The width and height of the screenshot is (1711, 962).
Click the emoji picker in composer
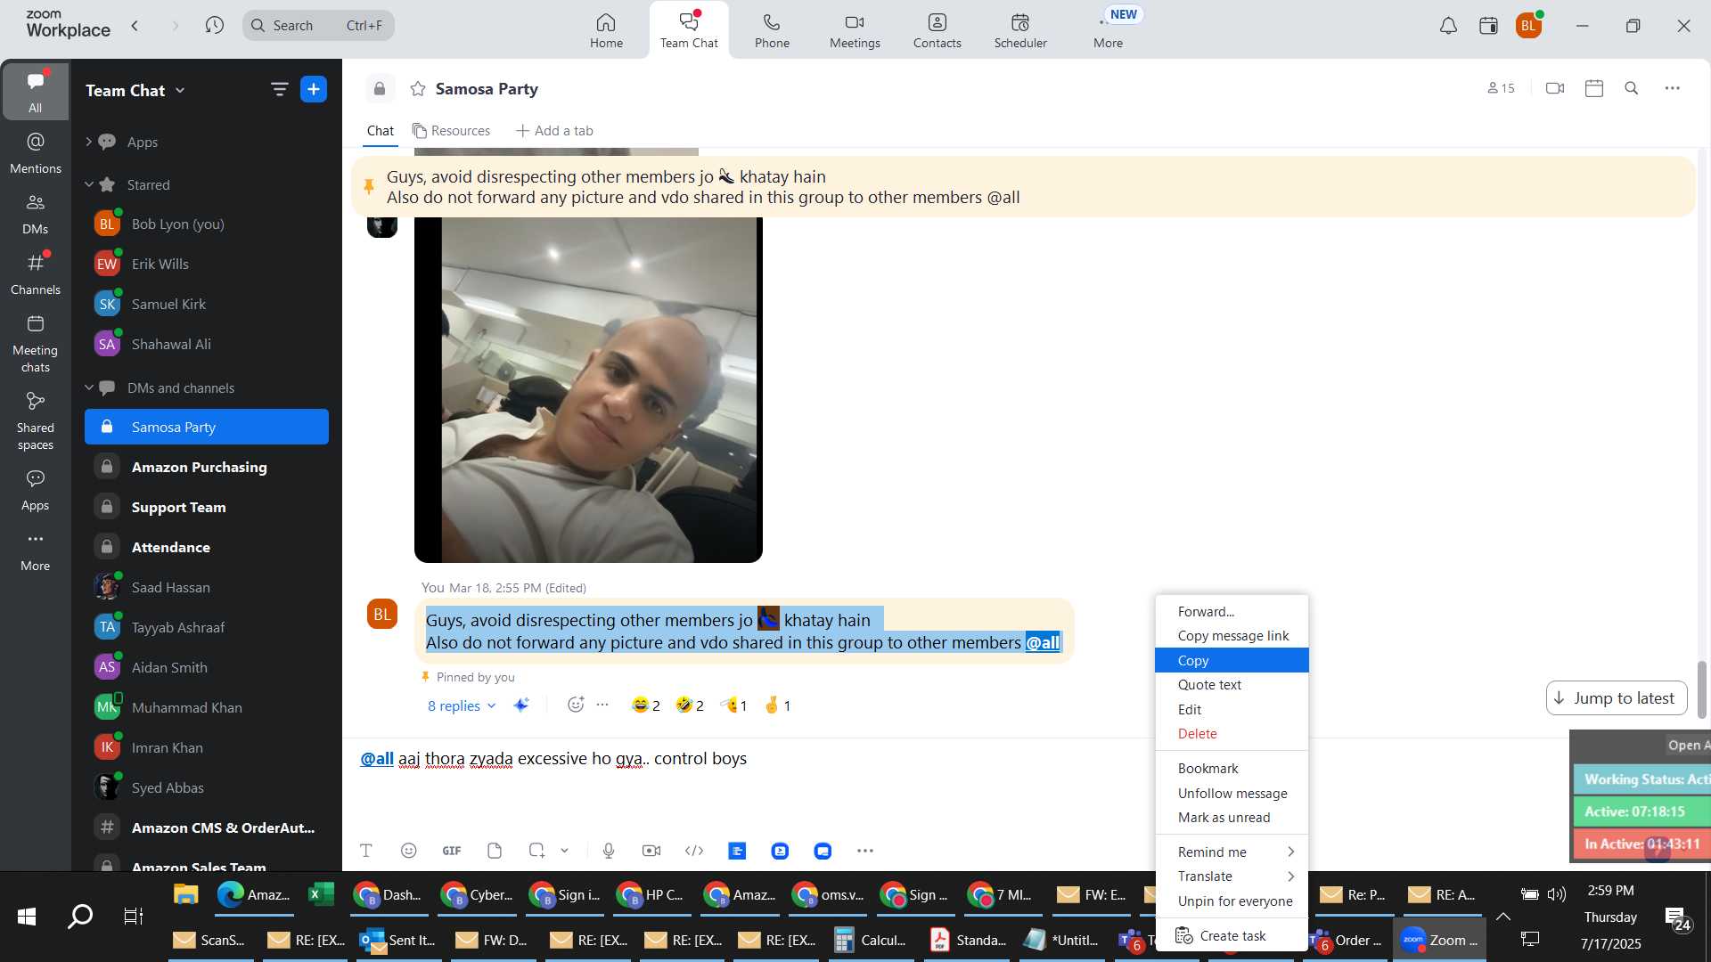pyautogui.click(x=409, y=851)
